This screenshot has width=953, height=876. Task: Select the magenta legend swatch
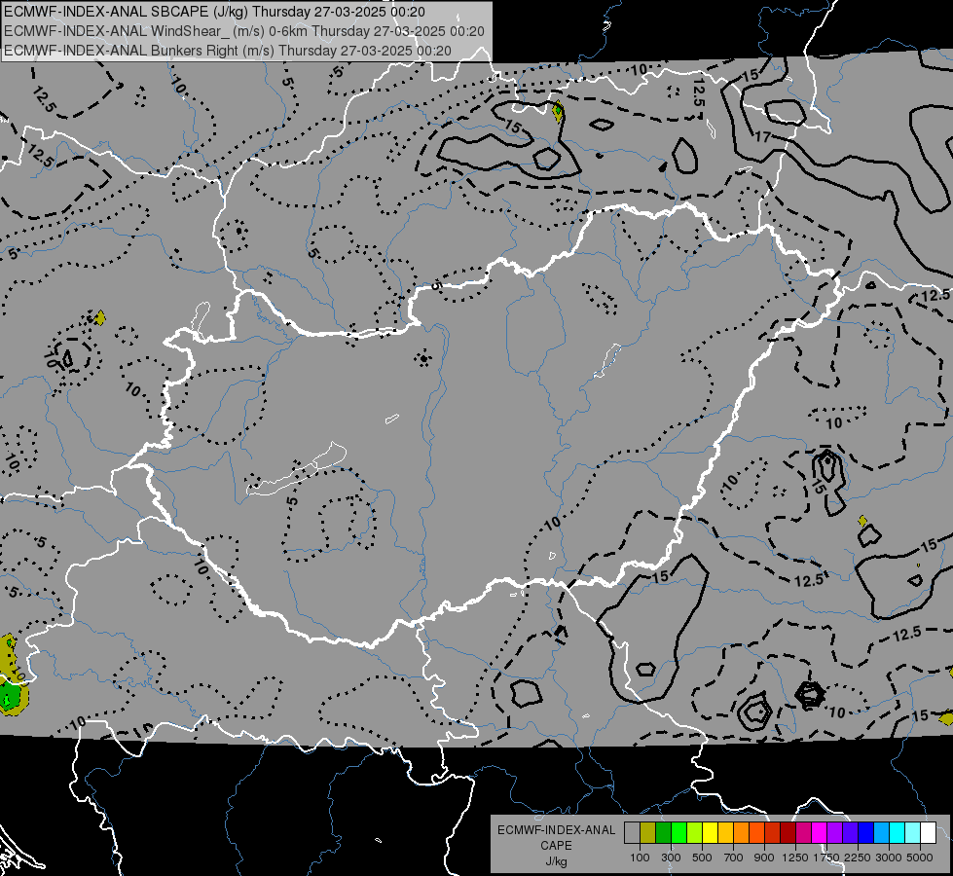pos(820,833)
